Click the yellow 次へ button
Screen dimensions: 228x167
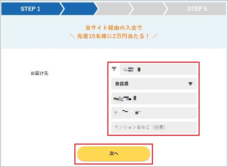tap(114, 153)
